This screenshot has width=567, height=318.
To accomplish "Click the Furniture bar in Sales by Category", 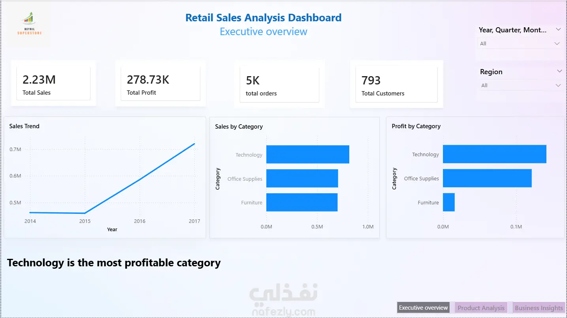I will tap(302, 202).
